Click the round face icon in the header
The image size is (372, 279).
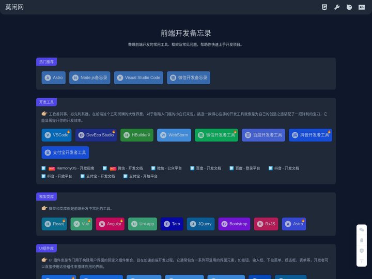349,7
